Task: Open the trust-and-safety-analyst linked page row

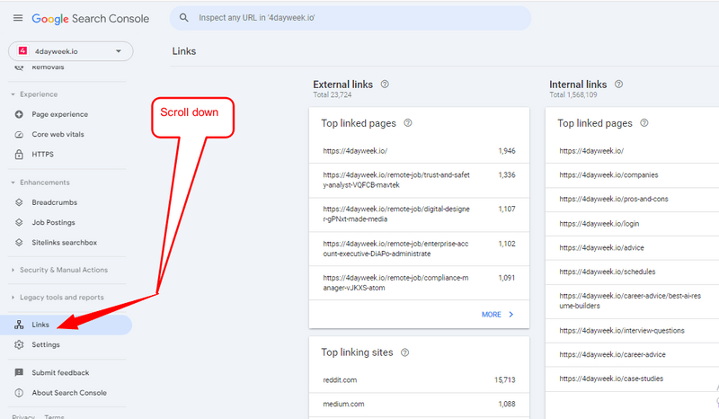Action: [x=419, y=181]
